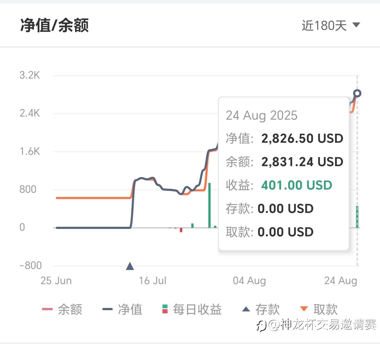Click the highlighted data point circle for 24 Aug
The width and height of the screenshot is (380, 344).
(x=357, y=93)
